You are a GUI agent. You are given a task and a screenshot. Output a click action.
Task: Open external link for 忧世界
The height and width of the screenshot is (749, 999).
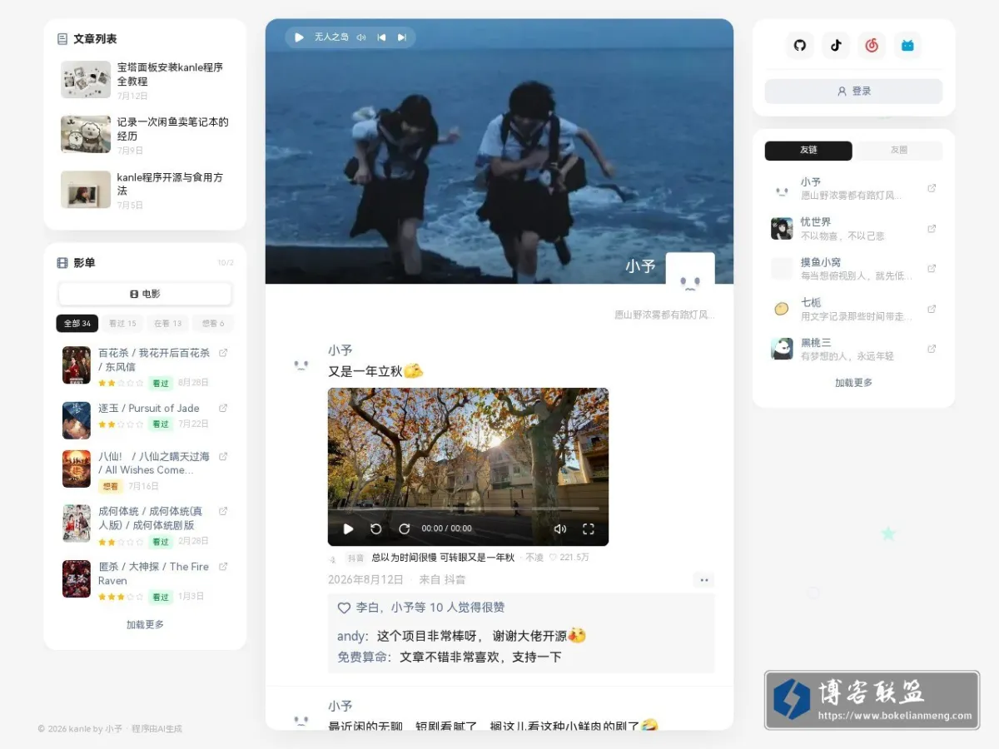click(932, 228)
